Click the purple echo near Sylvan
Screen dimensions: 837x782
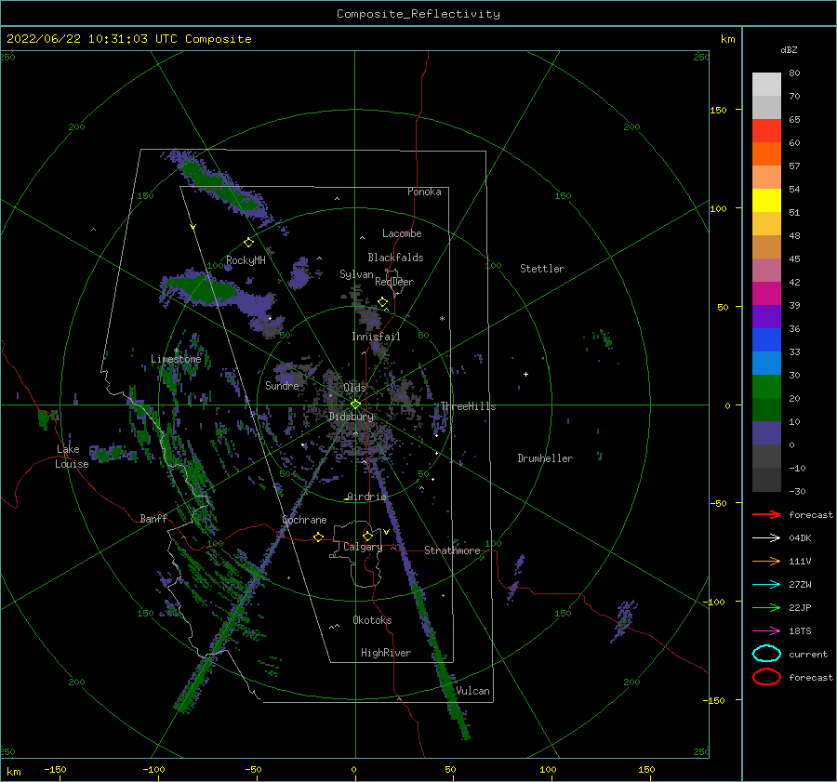299,273
